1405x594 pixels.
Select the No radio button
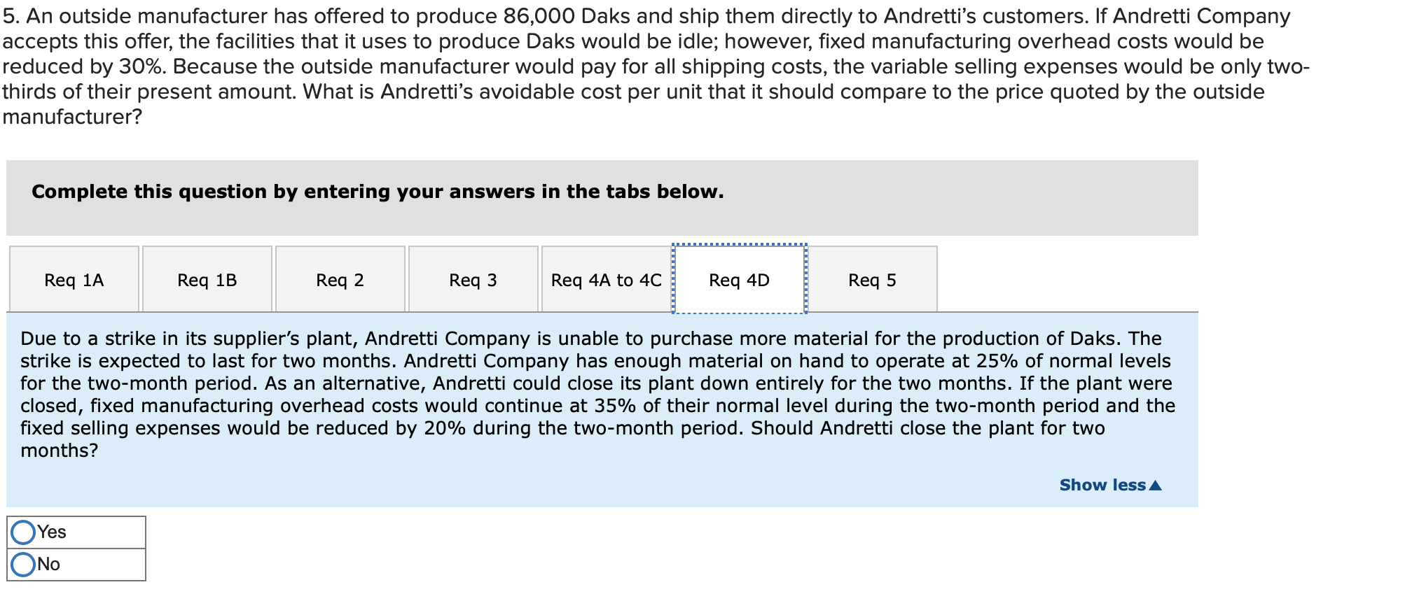tap(22, 563)
